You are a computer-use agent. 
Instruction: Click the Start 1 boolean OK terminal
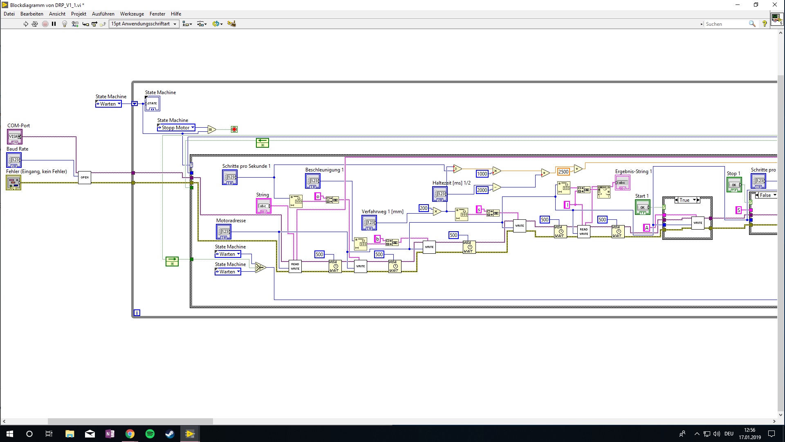[642, 207]
